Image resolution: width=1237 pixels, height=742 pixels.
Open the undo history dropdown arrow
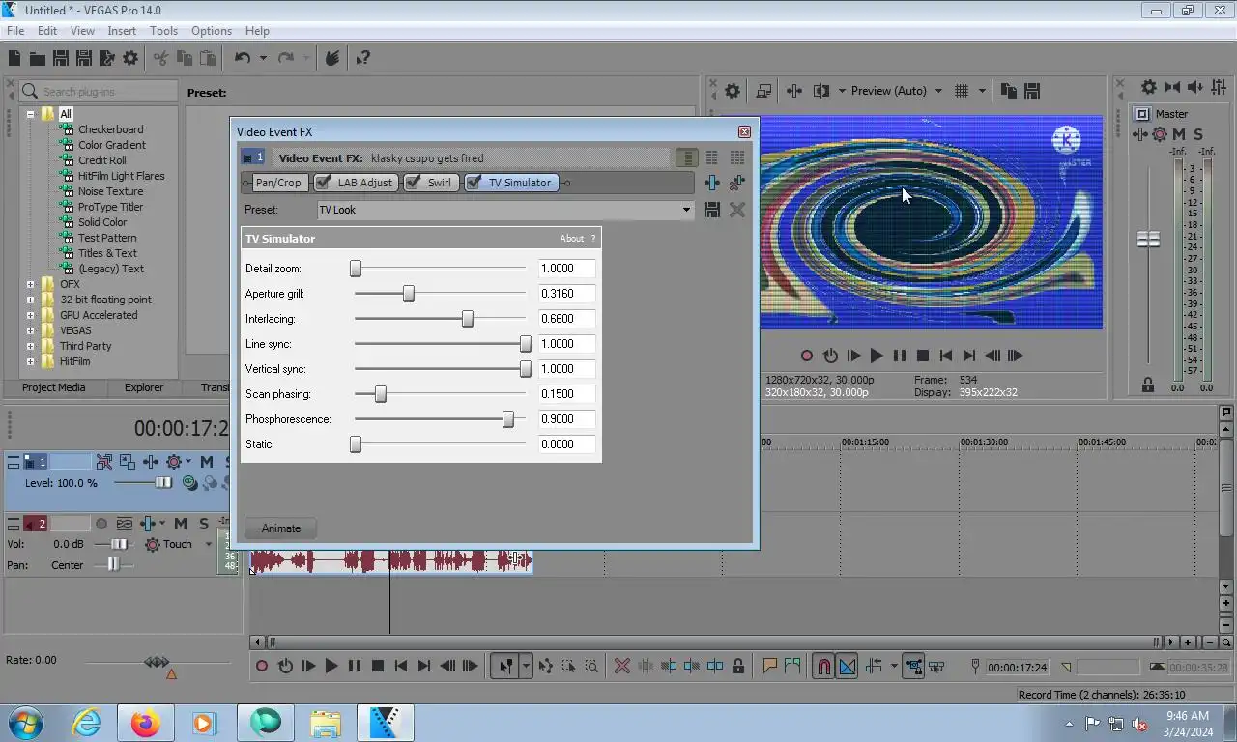pyautogui.click(x=262, y=58)
